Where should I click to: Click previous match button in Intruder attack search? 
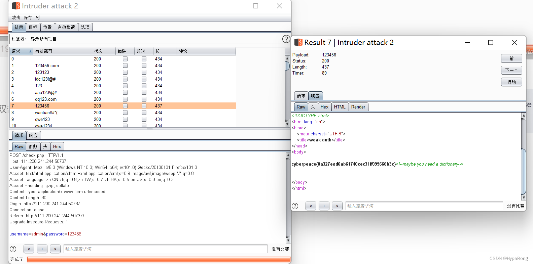coord(29,249)
